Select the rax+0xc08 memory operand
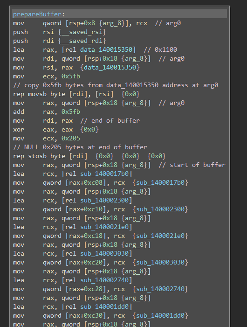The height and width of the screenshot is (327, 247). (86, 183)
